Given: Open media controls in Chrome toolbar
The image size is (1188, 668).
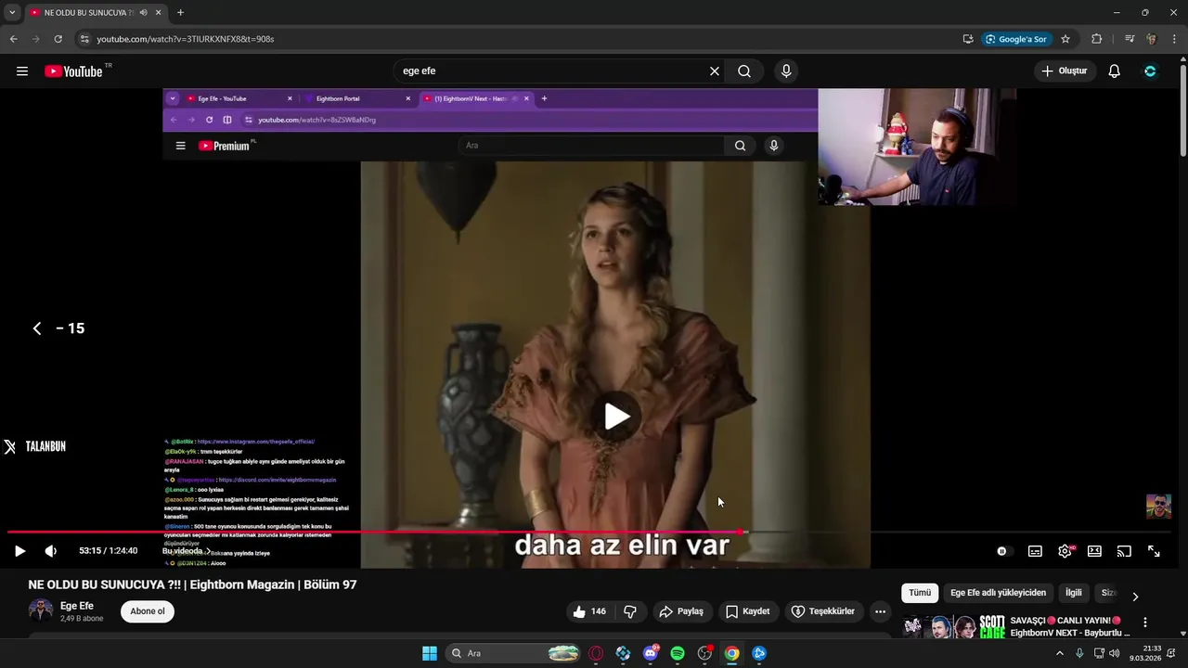Looking at the screenshot, I should pyautogui.click(x=1130, y=39).
